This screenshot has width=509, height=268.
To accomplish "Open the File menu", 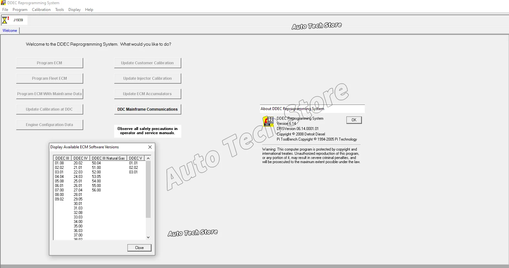I will tap(5, 10).
